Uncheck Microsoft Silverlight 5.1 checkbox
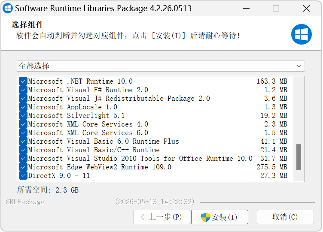Image resolution: width=323 pixels, height=232 pixels. click(23, 116)
